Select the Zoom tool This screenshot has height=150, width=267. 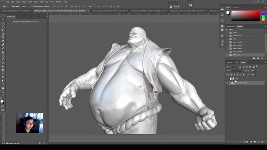pos(3,92)
